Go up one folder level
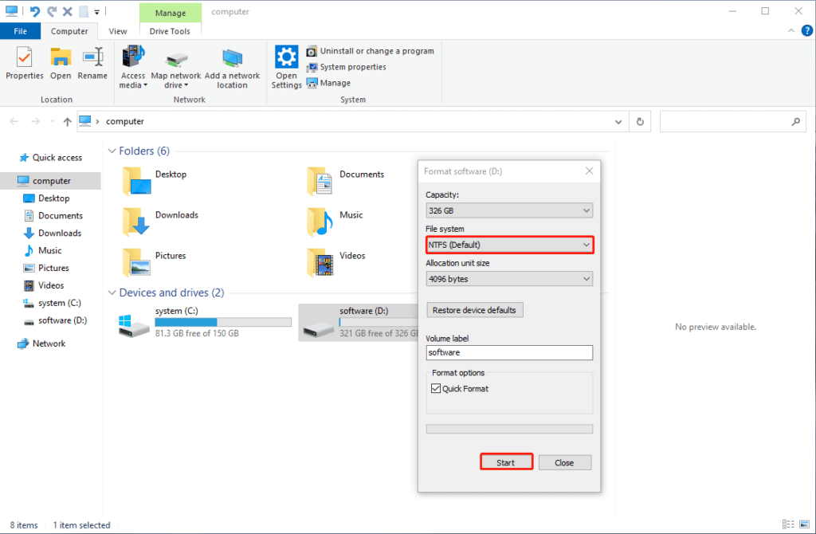816x534 pixels. (67, 122)
